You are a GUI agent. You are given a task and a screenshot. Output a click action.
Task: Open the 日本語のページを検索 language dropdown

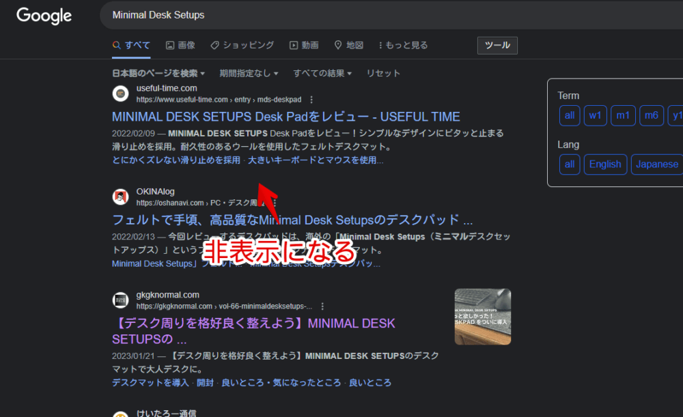[158, 73]
